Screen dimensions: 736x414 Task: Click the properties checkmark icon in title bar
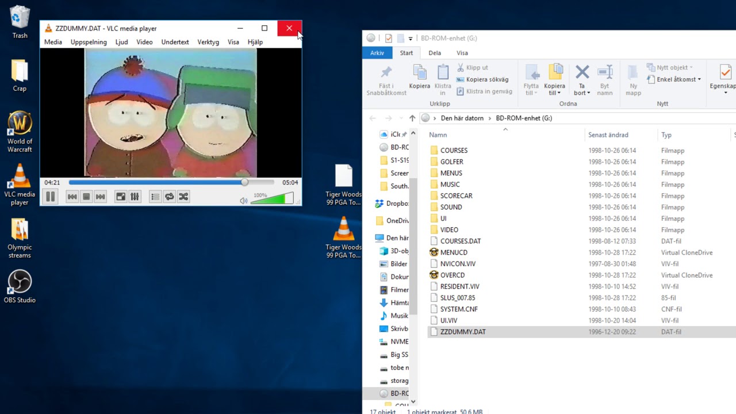(x=389, y=38)
